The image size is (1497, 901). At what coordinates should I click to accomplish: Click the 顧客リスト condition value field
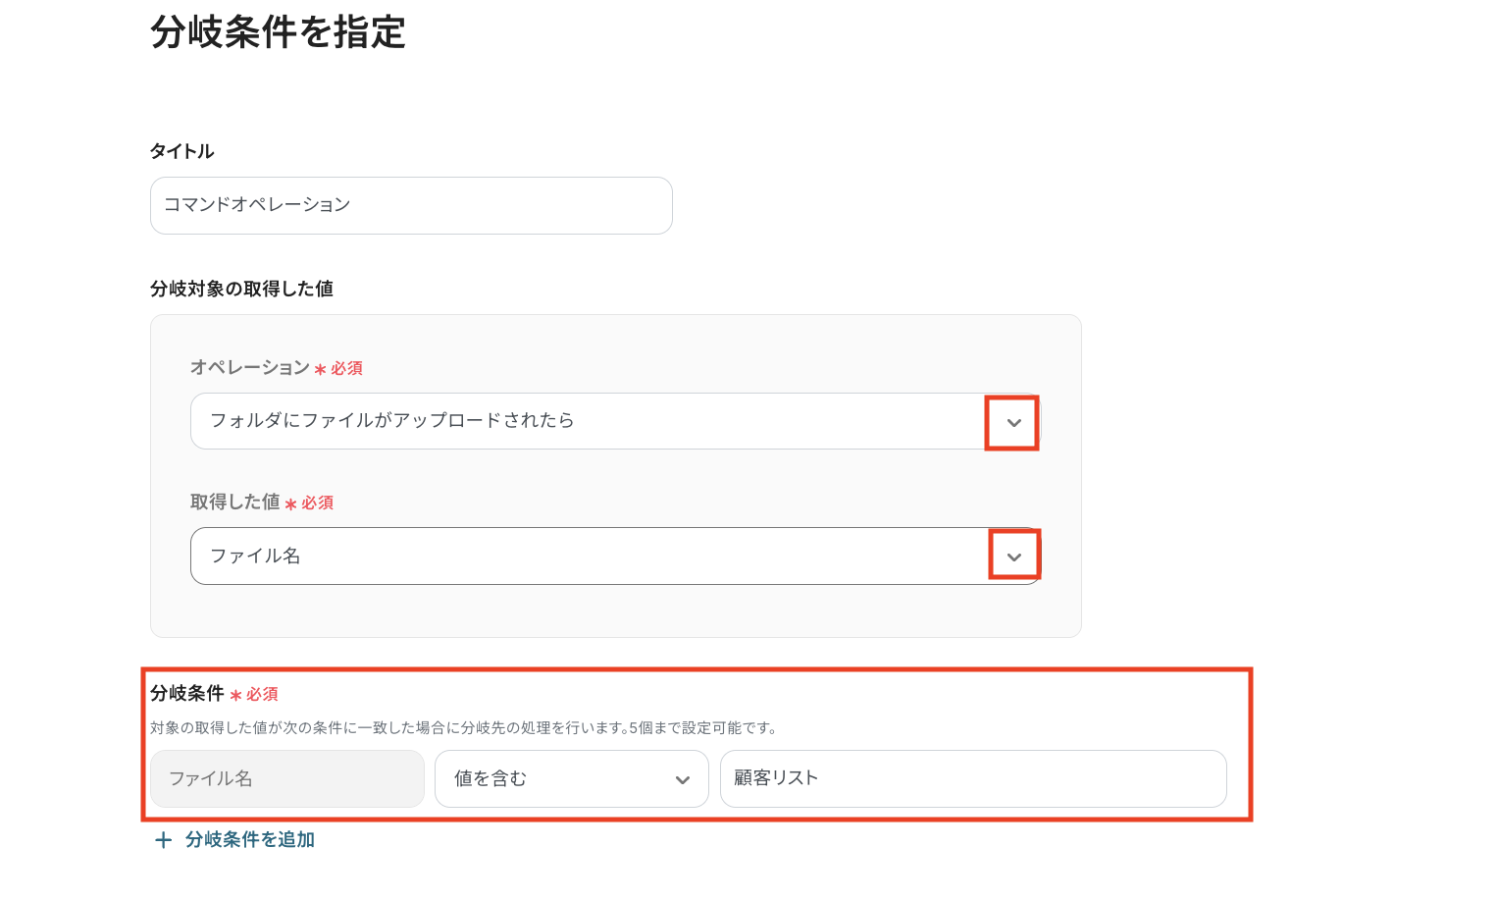pyautogui.click(x=972, y=779)
